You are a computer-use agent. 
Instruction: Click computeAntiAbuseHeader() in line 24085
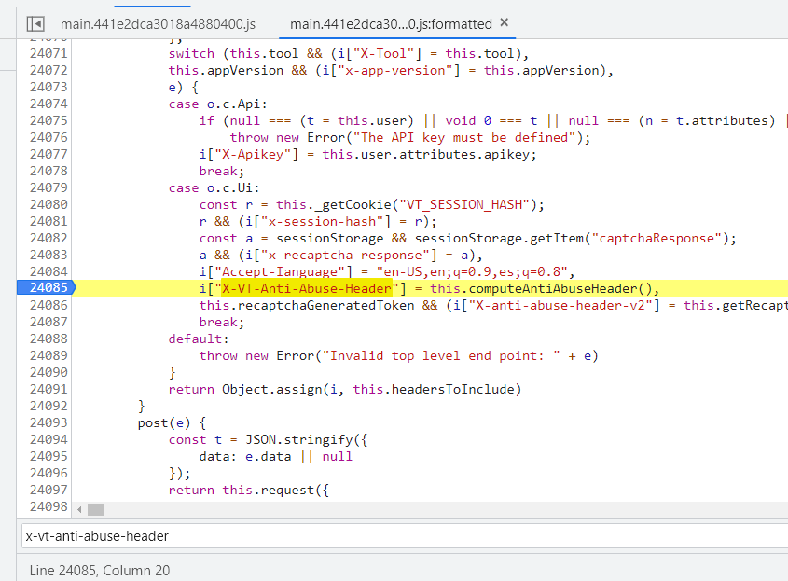pos(560,288)
